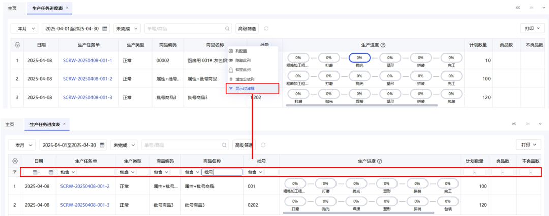Screen dimensions: 549x216
Task: Click calendar icon in lower date range field
Action: point(102,145)
